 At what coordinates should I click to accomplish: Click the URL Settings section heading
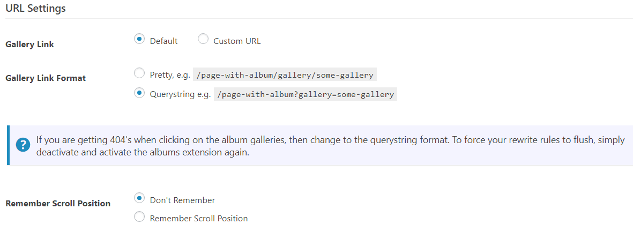(35, 9)
